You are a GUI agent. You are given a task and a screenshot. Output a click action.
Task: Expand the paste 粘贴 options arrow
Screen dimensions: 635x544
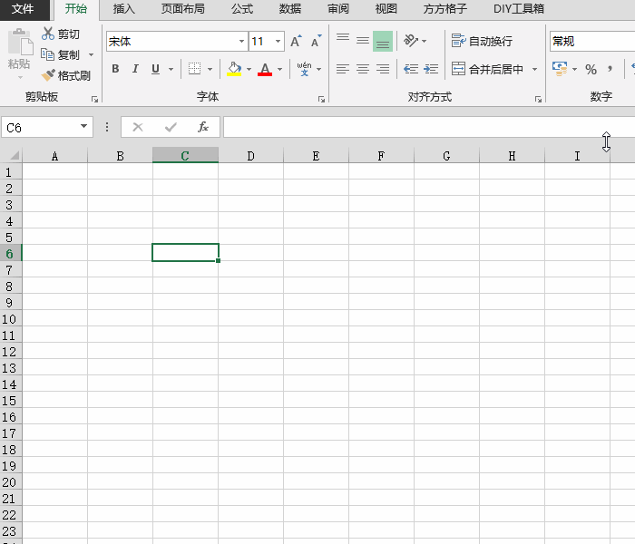[x=19, y=77]
